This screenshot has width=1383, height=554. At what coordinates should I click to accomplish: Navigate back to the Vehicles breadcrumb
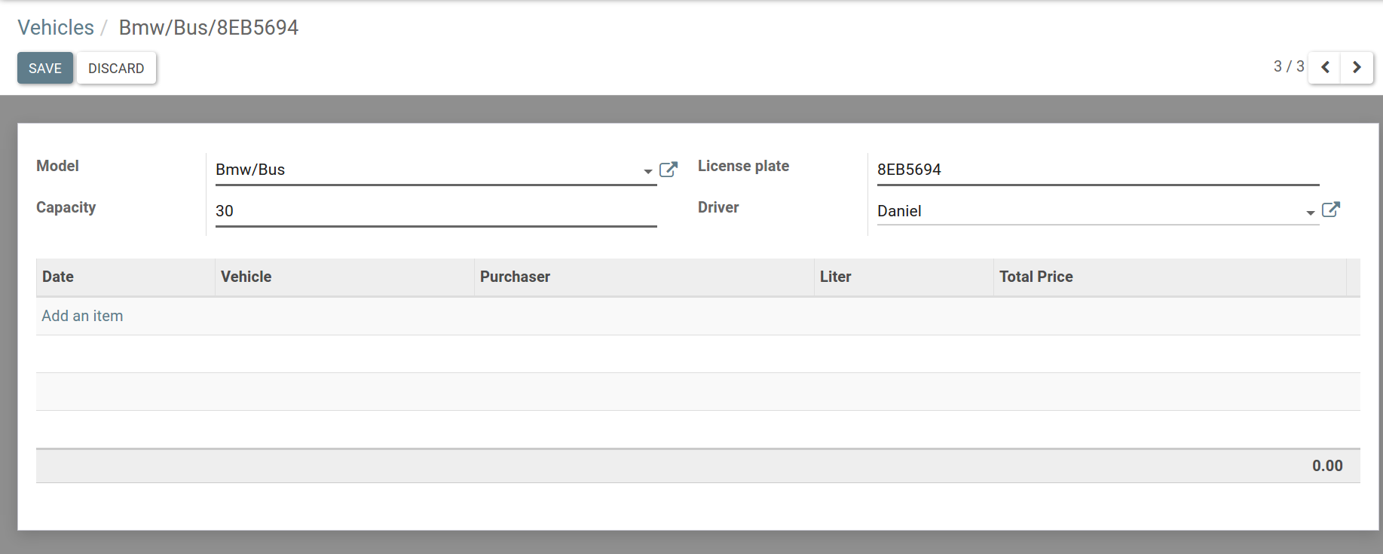tap(56, 28)
